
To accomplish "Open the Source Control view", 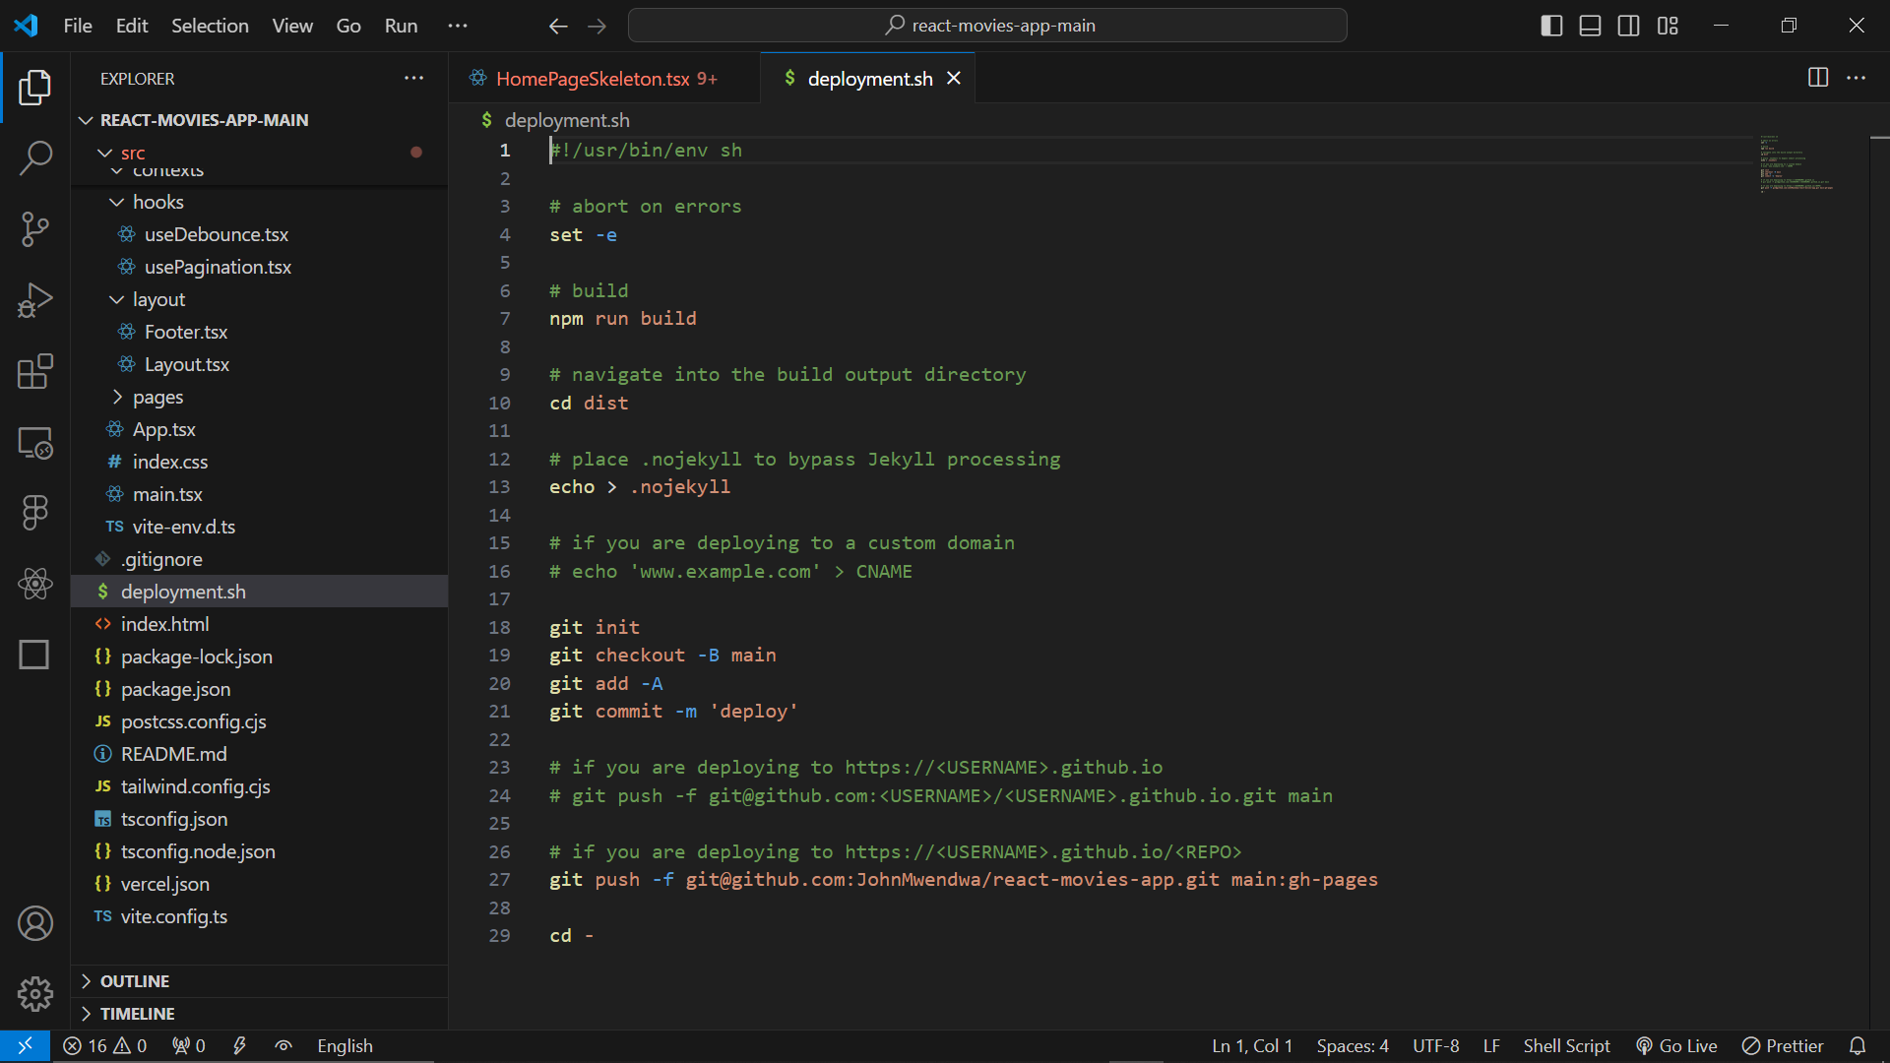I will tap(35, 229).
